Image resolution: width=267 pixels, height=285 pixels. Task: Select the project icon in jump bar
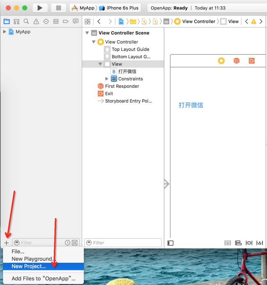121,21
